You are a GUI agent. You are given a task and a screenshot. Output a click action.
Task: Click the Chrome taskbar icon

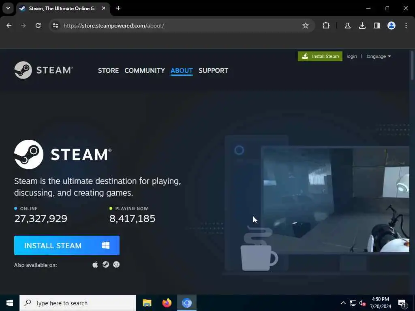point(186,303)
